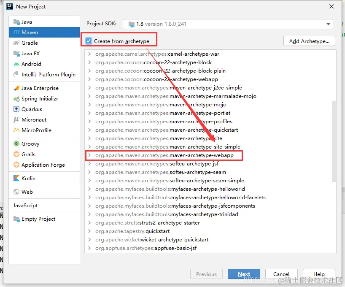Click the Cancel button
Viewport: 345px width, 287px height.
coord(281,274)
